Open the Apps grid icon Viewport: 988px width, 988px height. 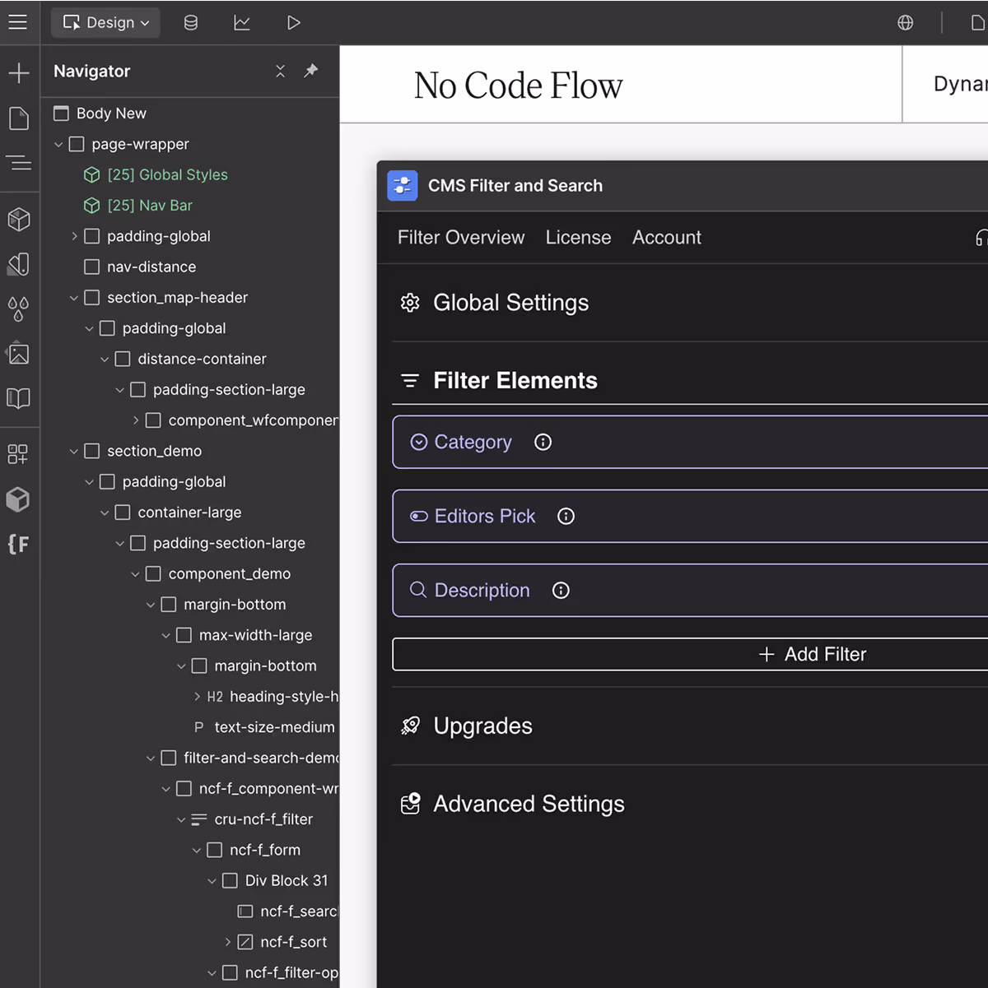pos(18,454)
